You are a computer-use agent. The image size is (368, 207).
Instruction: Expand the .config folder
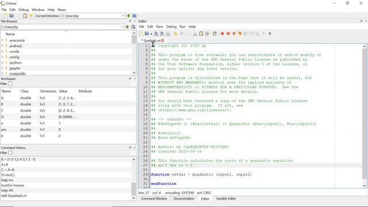(x=2, y=57)
